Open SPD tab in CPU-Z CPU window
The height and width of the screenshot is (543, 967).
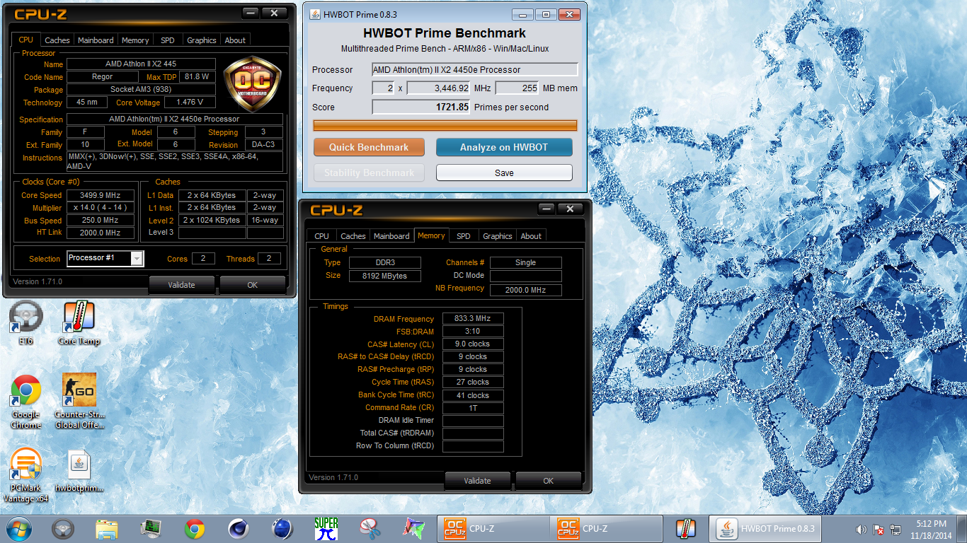pos(168,40)
